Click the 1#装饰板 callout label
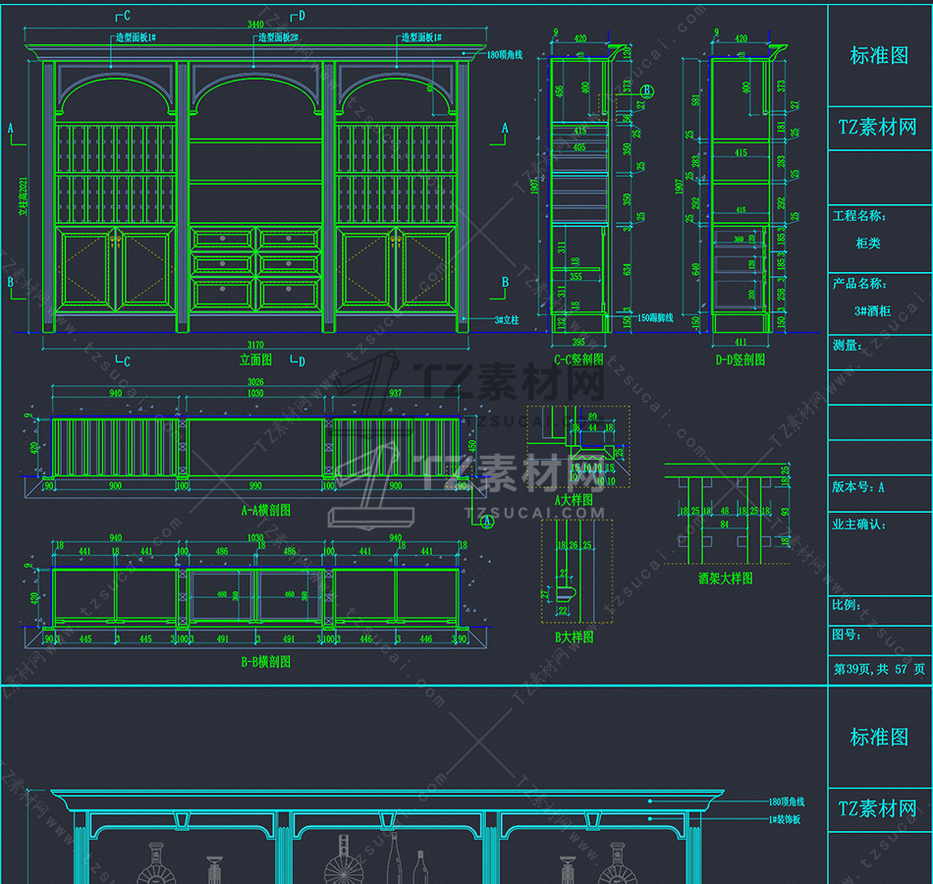The width and height of the screenshot is (933, 884). pyautogui.click(x=785, y=820)
